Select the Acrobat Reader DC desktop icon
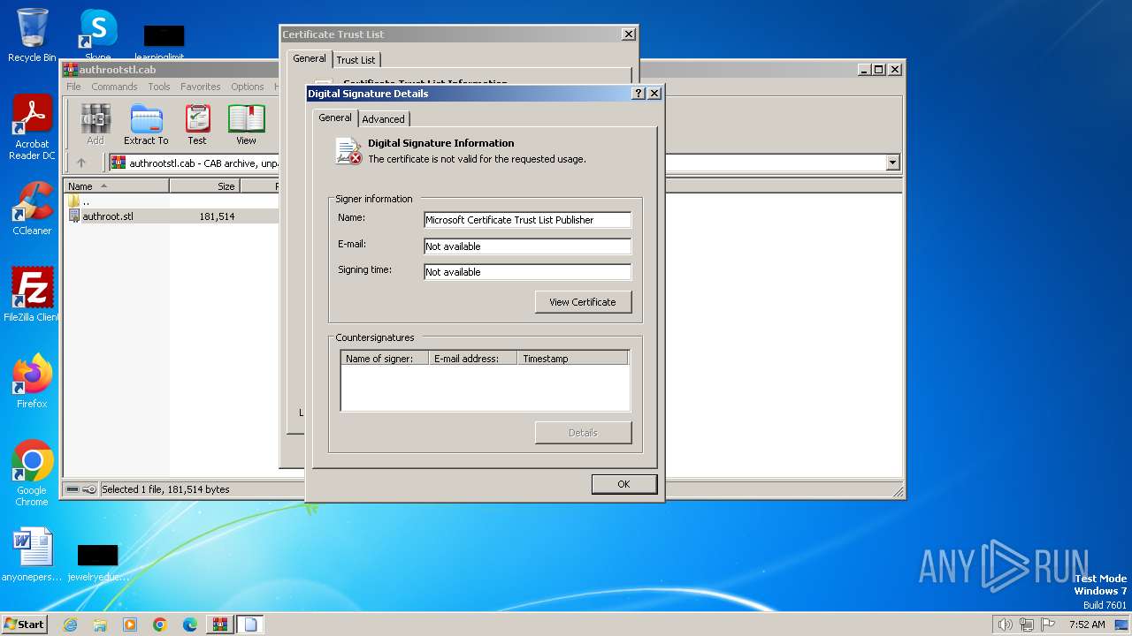The image size is (1132, 636). tap(32, 128)
